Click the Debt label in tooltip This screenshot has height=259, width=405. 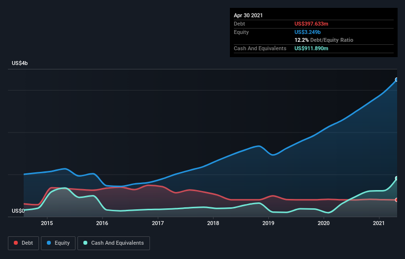(x=239, y=24)
